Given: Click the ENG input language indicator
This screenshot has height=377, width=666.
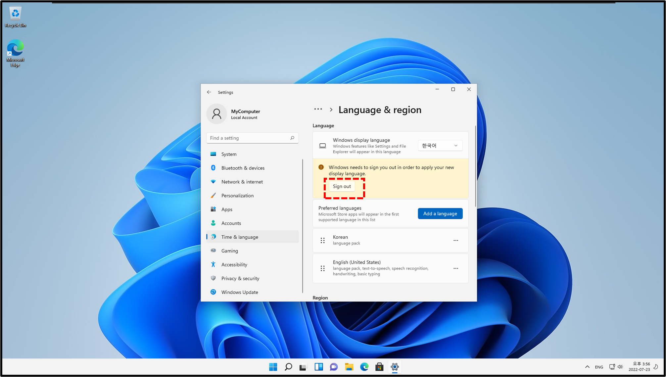Looking at the screenshot, I should 599,367.
